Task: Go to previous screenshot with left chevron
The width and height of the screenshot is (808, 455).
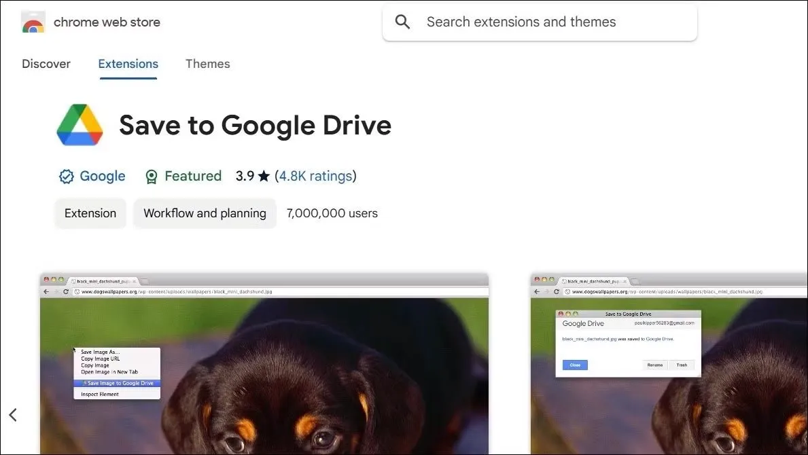Action: [13, 415]
